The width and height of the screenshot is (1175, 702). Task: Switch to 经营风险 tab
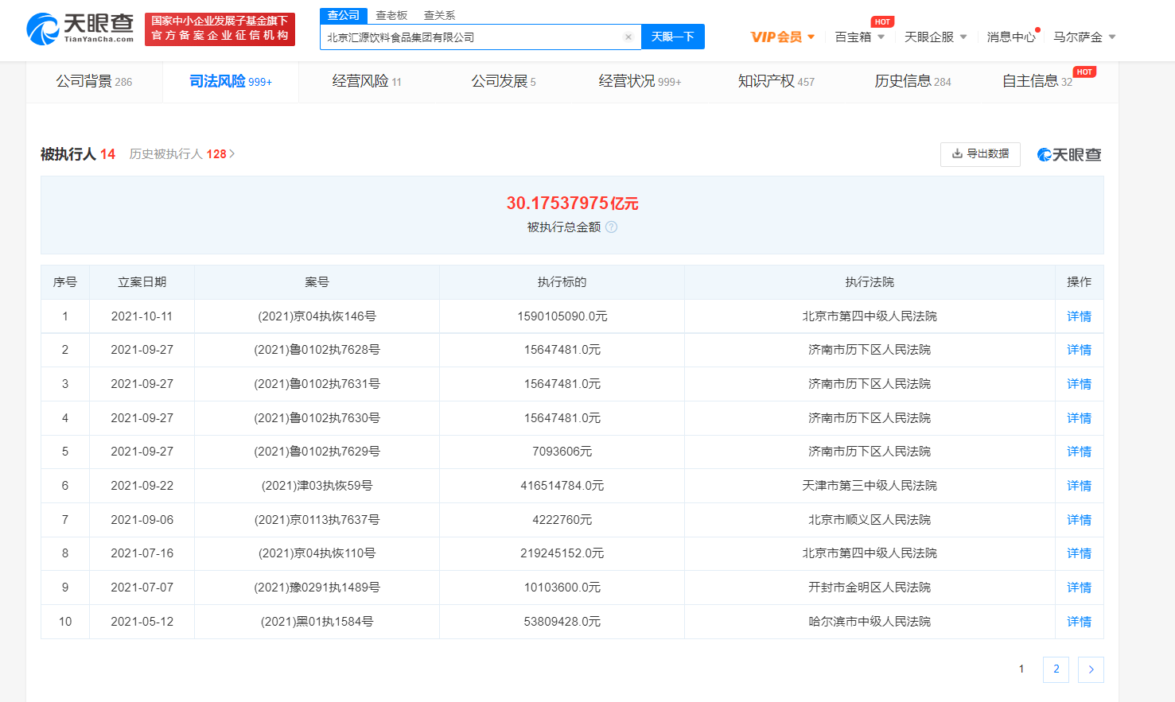tap(367, 81)
